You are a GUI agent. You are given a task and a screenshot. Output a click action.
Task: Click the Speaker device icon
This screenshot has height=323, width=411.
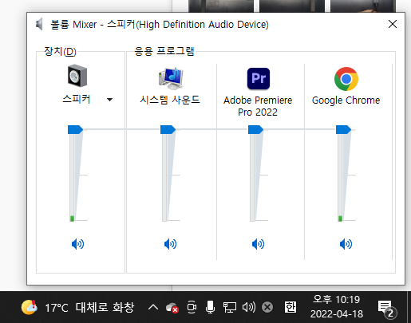point(77,76)
